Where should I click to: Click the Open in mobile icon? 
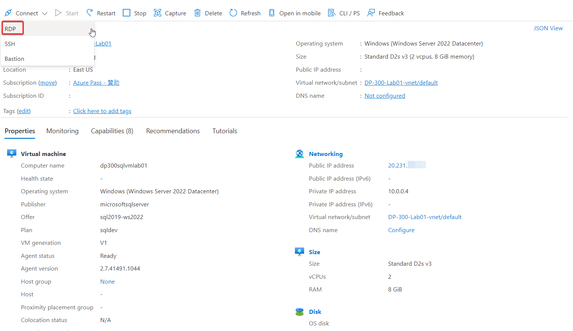click(272, 13)
